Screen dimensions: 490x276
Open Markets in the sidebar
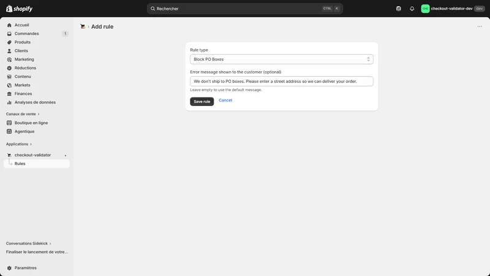coord(37,85)
